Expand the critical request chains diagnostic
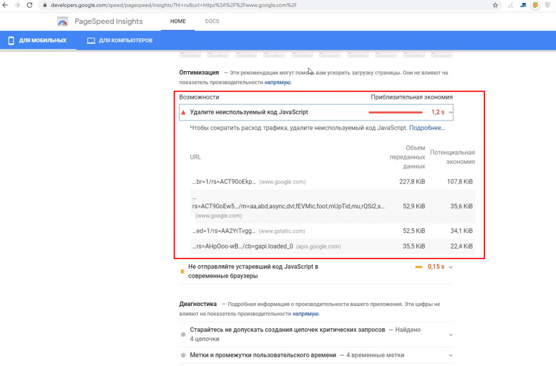The height and width of the screenshot is (366, 556). pyautogui.click(x=450, y=334)
